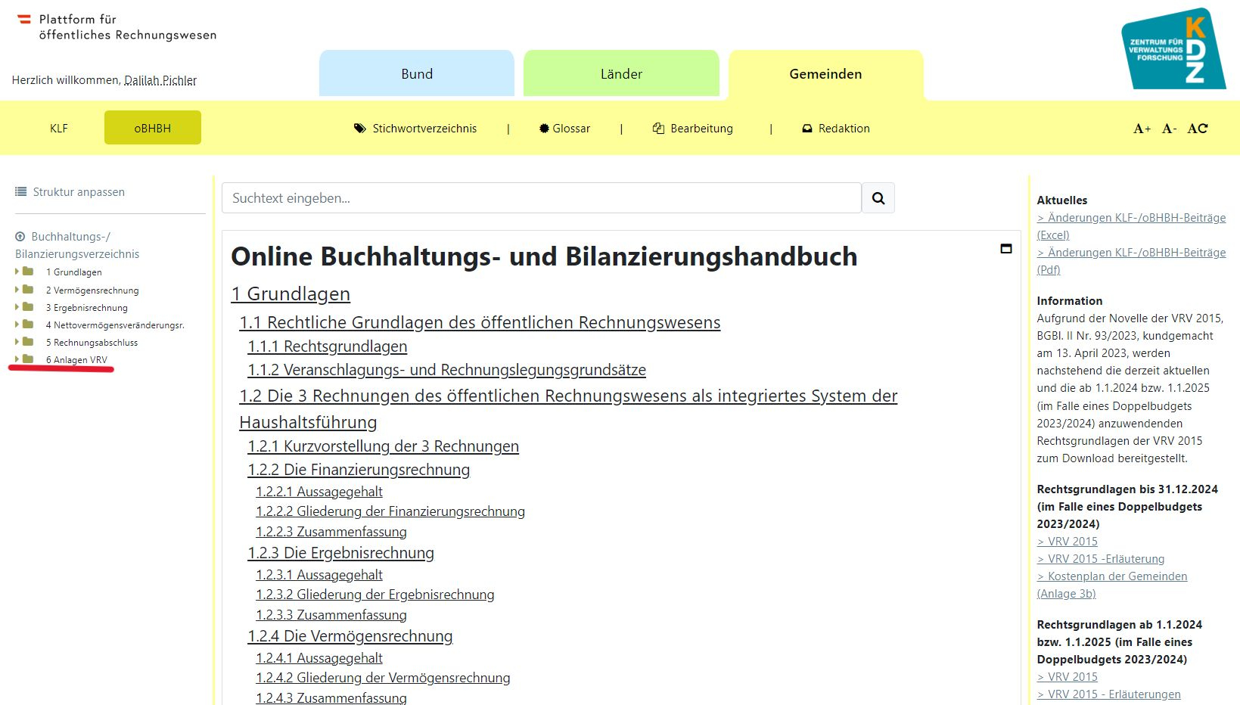Switch to the Länder tab
This screenshot has width=1240, height=705.
pos(621,74)
